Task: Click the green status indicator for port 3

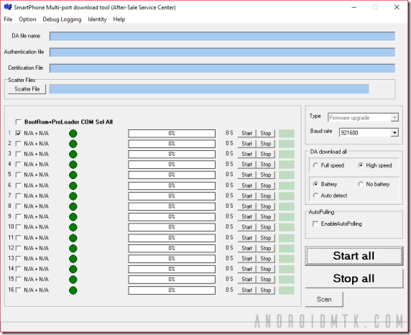Action: (x=73, y=155)
